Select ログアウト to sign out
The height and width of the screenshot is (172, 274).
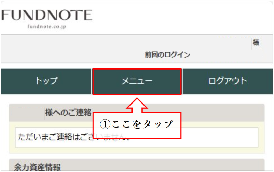pos(228,81)
